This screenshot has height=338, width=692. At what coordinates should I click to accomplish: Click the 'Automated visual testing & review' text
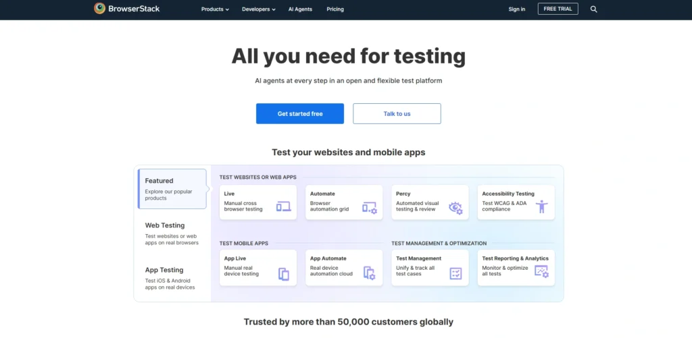(417, 206)
